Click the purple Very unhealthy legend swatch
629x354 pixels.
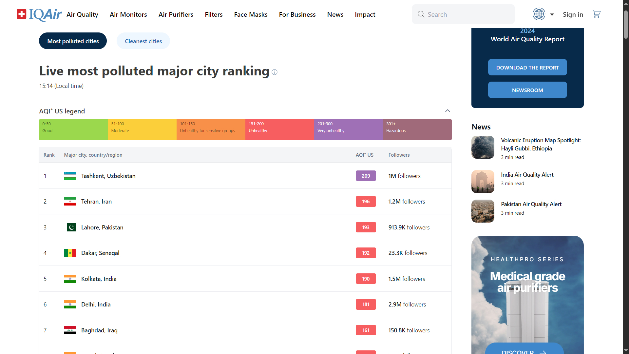tap(348, 129)
